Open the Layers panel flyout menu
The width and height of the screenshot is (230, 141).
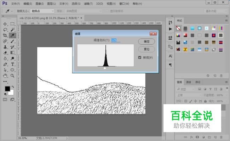[x=226, y=82]
